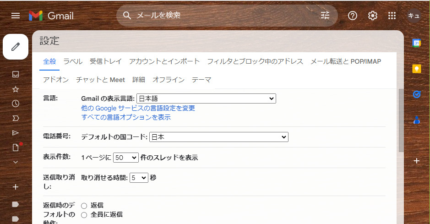Click すべての言語オプションを表示 link
Screen dimensions: 430x224
(126, 117)
